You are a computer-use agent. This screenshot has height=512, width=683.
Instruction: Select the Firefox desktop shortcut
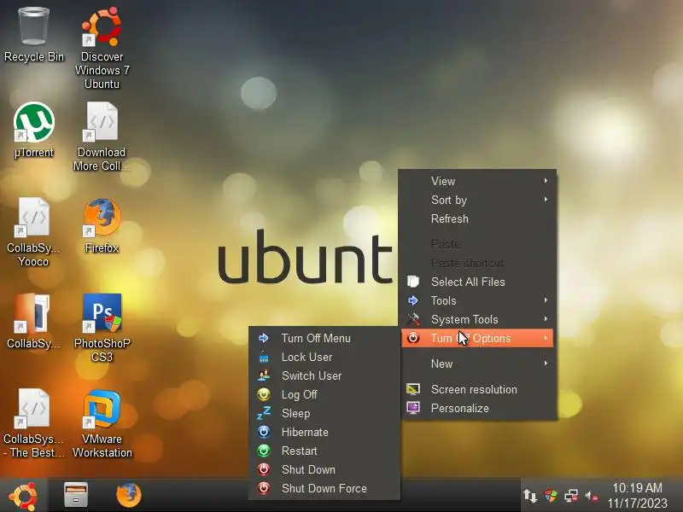pos(102,218)
